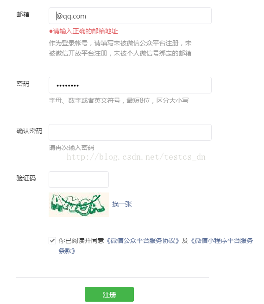The height and width of the screenshot is (304, 264).
Task: Refresh captcha via 换一张 link
Action: [x=122, y=204]
